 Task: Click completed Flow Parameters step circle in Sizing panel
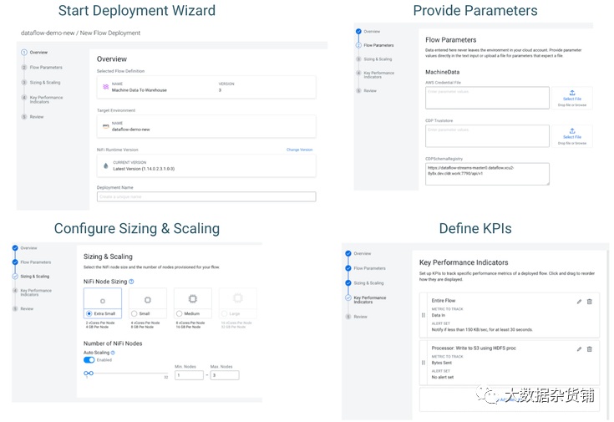click(x=15, y=262)
